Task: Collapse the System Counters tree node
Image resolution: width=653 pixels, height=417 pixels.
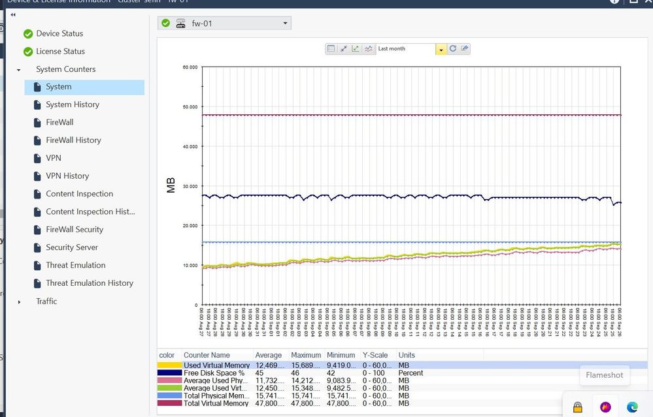Action: [x=19, y=70]
